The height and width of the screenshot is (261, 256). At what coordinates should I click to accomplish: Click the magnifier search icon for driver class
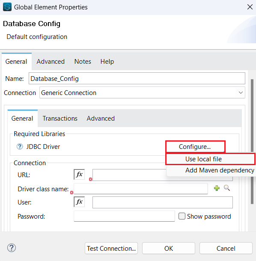(x=227, y=188)
